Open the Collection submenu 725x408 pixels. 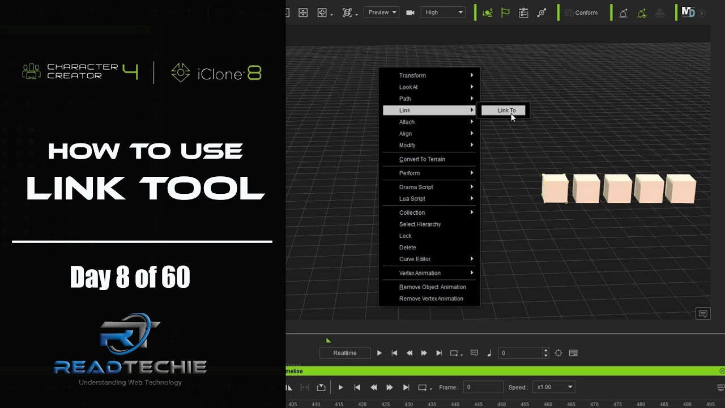point(429,212)
